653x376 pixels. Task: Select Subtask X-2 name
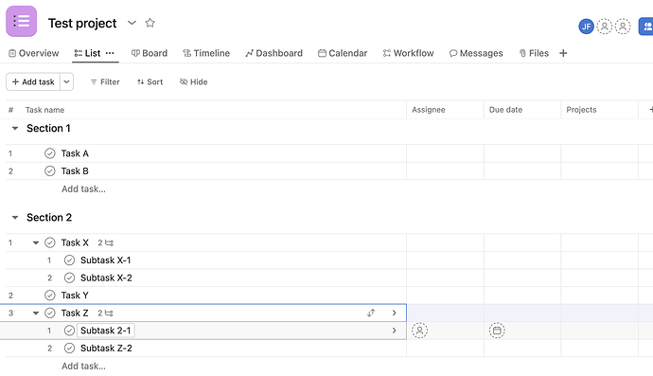106,278
